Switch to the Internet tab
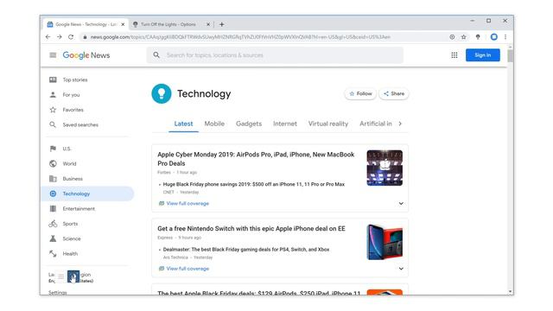Image resolution: width=553 pixels, height=311 pixels. (285, 124)
